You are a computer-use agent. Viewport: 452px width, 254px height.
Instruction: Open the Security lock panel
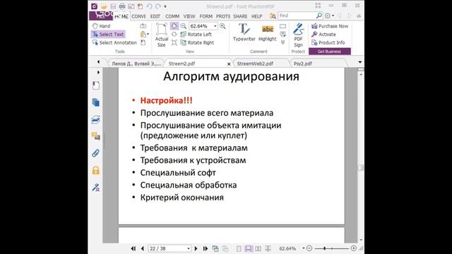[96, 170]
